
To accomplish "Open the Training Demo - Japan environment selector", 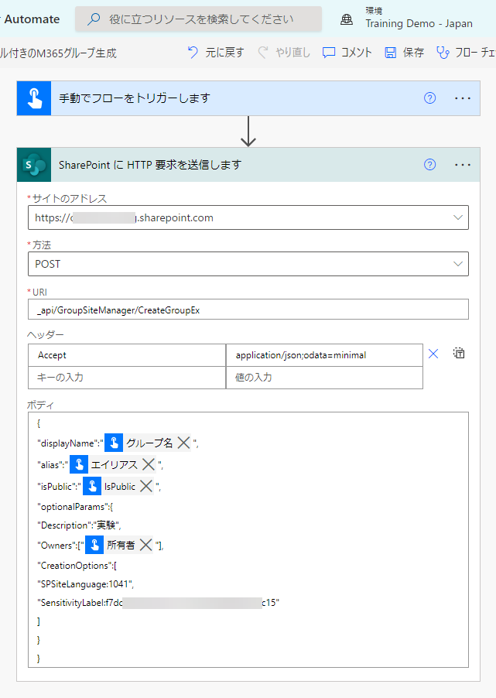I will pyautogui.click(x=419, y=19).
